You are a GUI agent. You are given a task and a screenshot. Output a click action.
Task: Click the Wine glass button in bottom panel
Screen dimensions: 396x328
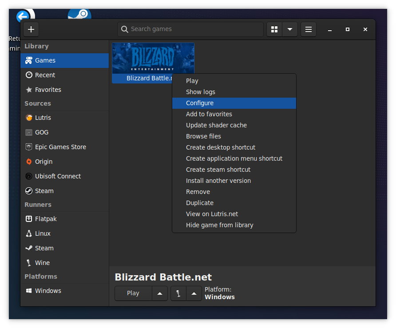pyautogui.click(x=178, y=293)
